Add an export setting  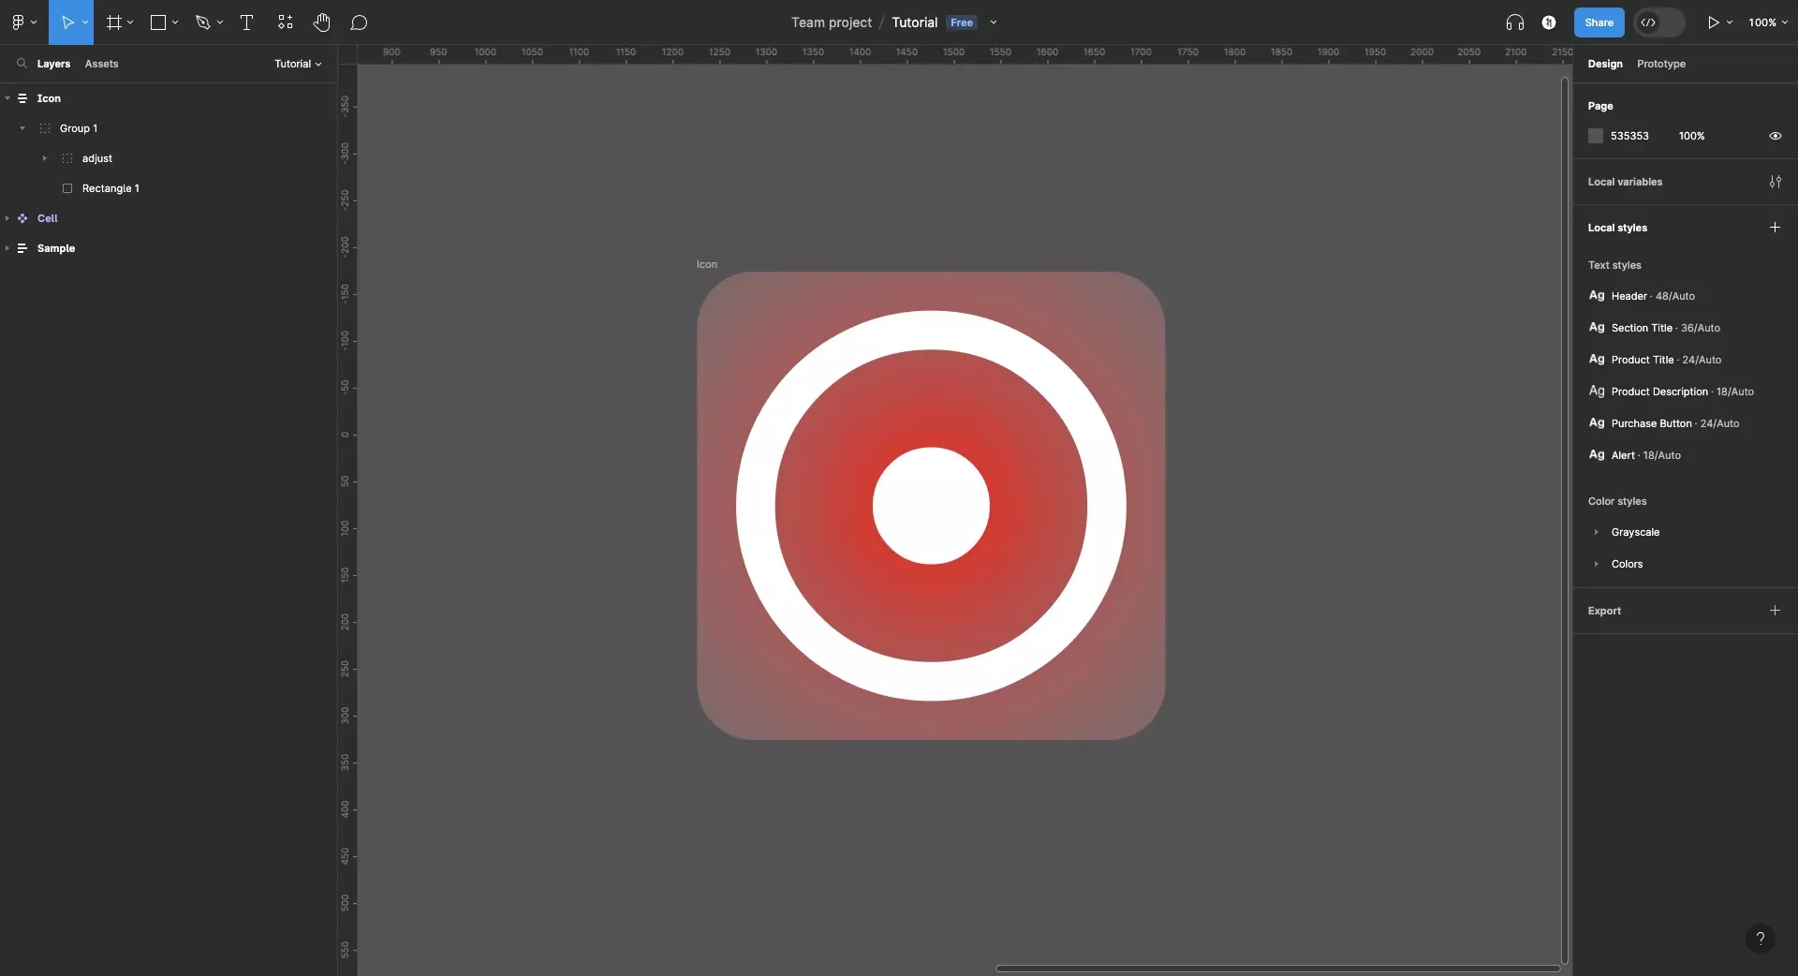click(x=1775, y=611)
